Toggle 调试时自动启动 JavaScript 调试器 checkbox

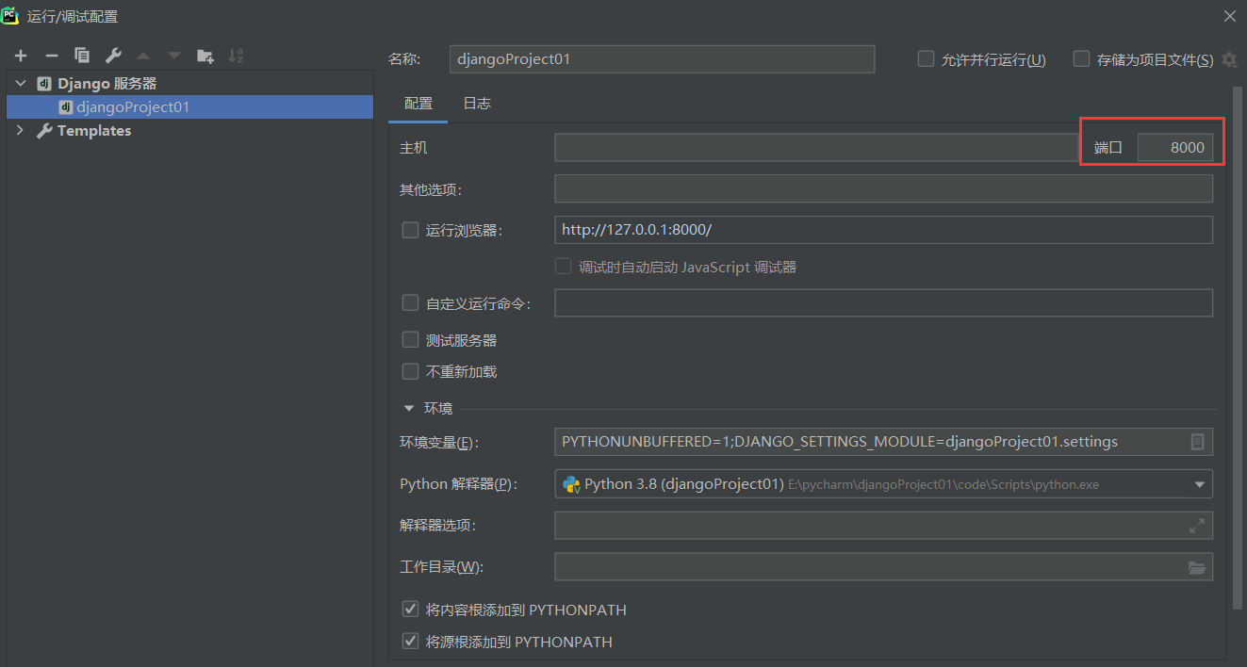tap(563, 267)
